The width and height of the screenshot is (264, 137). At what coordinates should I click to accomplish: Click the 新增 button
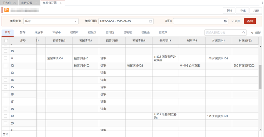coord(229,11)
